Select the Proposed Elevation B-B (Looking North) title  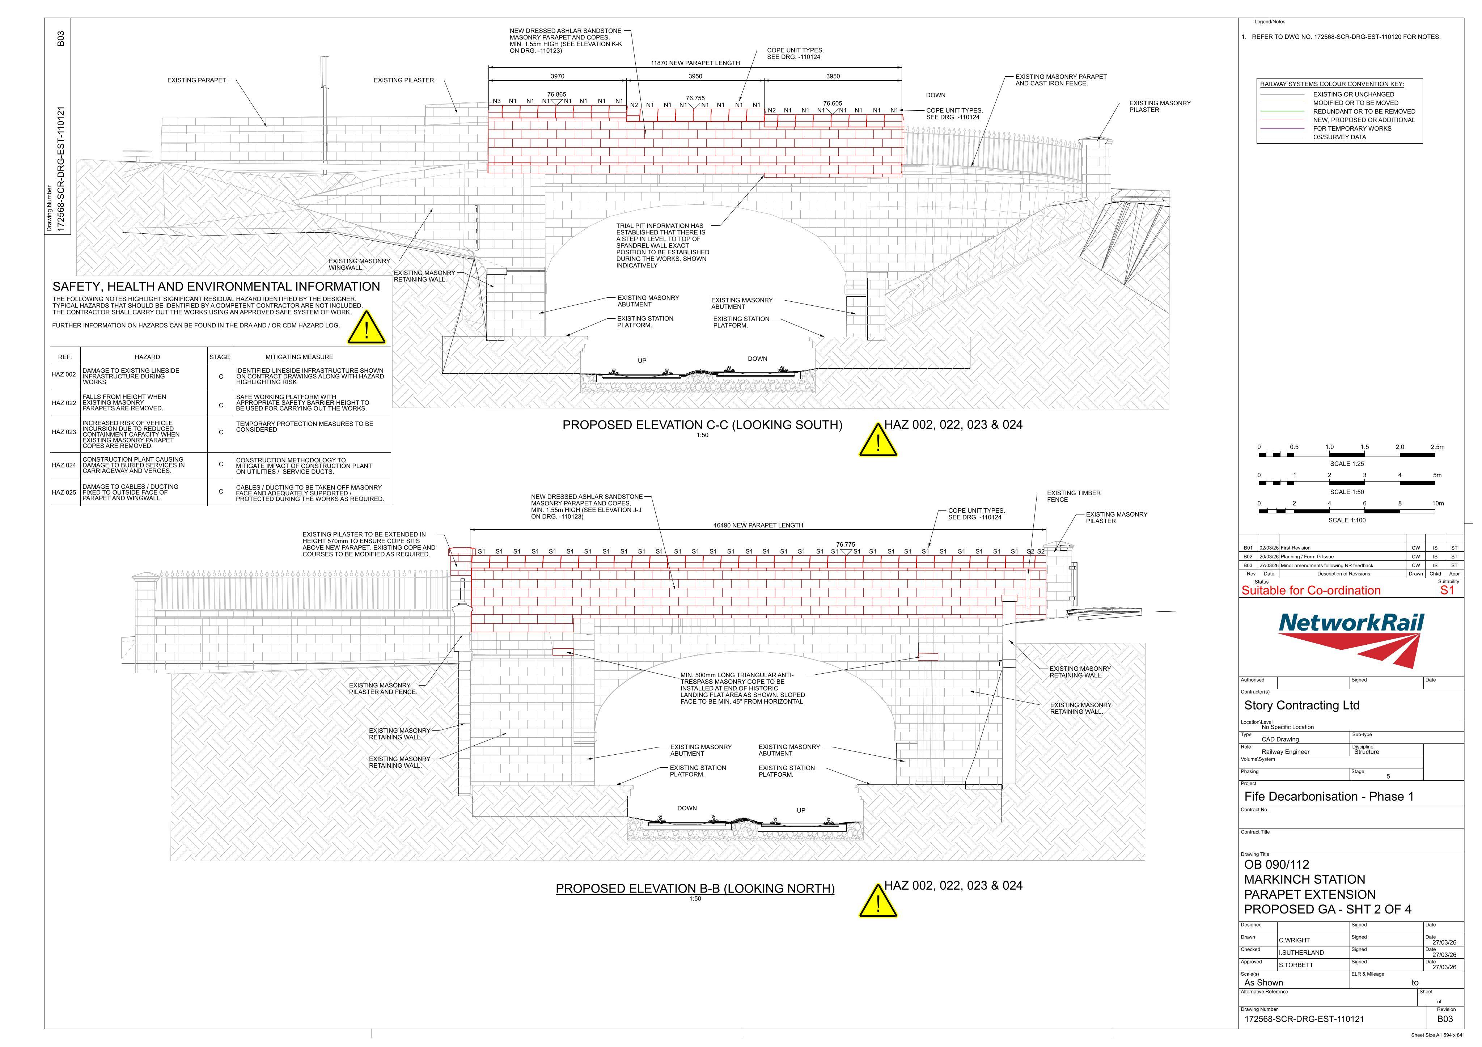[x=695, y=889]
